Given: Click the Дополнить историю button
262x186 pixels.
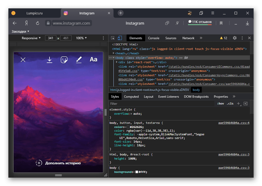Looking at the screenshot, I should coord(58,163).
